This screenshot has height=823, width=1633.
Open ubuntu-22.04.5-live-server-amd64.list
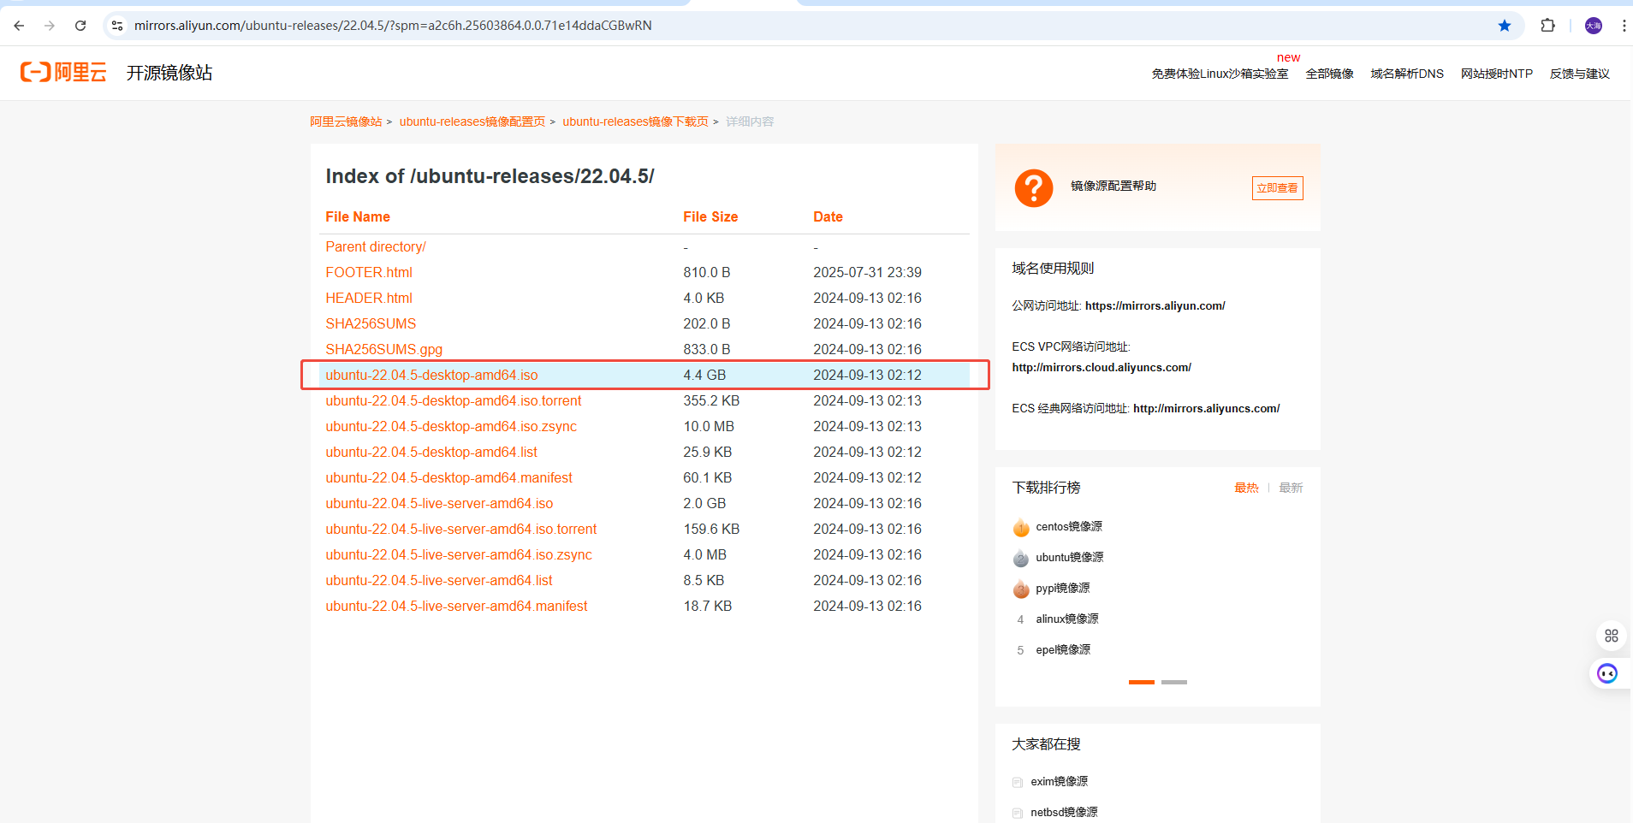coord(439,580)
